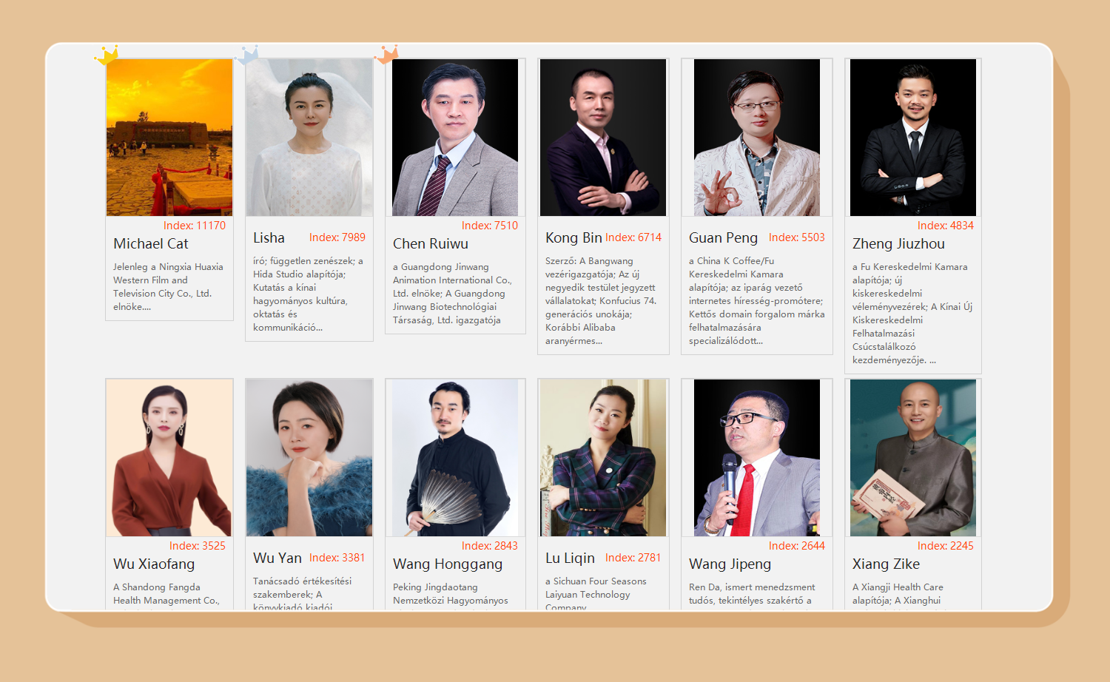Click the Index: 11170 label
Viewport: 1110px width, 682px height.
pyautogui.click(x=195, y=226)
